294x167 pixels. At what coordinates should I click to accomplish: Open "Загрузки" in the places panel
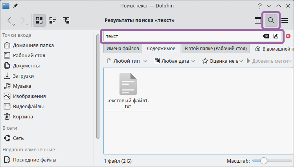click(x=23, y=76)
